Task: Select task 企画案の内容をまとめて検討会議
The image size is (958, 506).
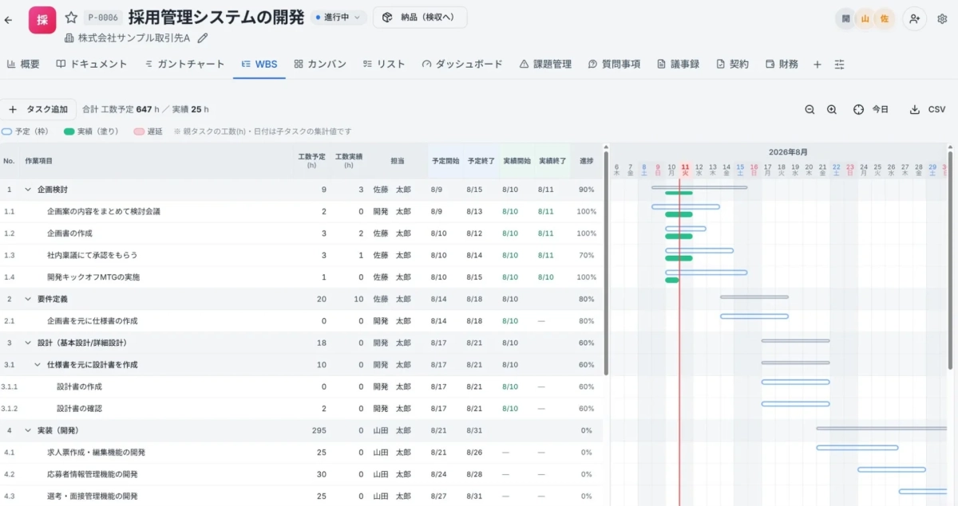Action: coord(103,211)
